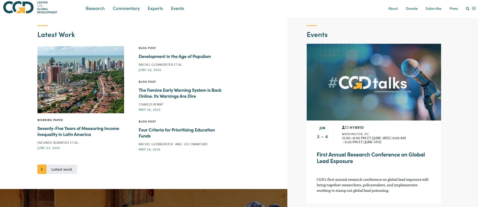Open the Press page link

tap(454, 8)
